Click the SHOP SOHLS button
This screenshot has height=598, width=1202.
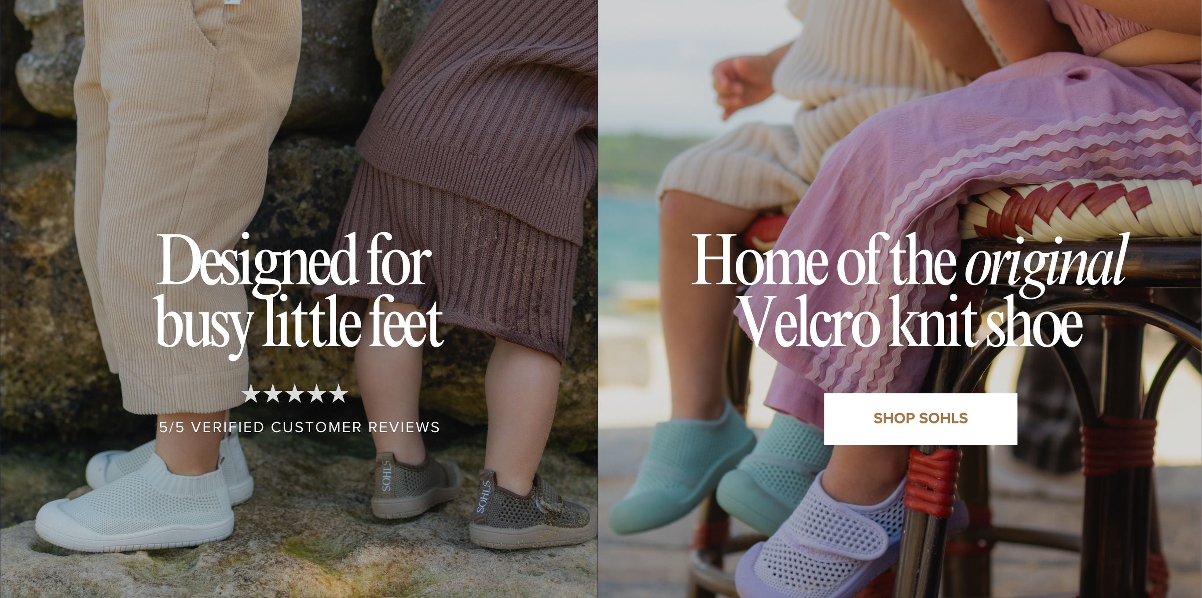920,419
